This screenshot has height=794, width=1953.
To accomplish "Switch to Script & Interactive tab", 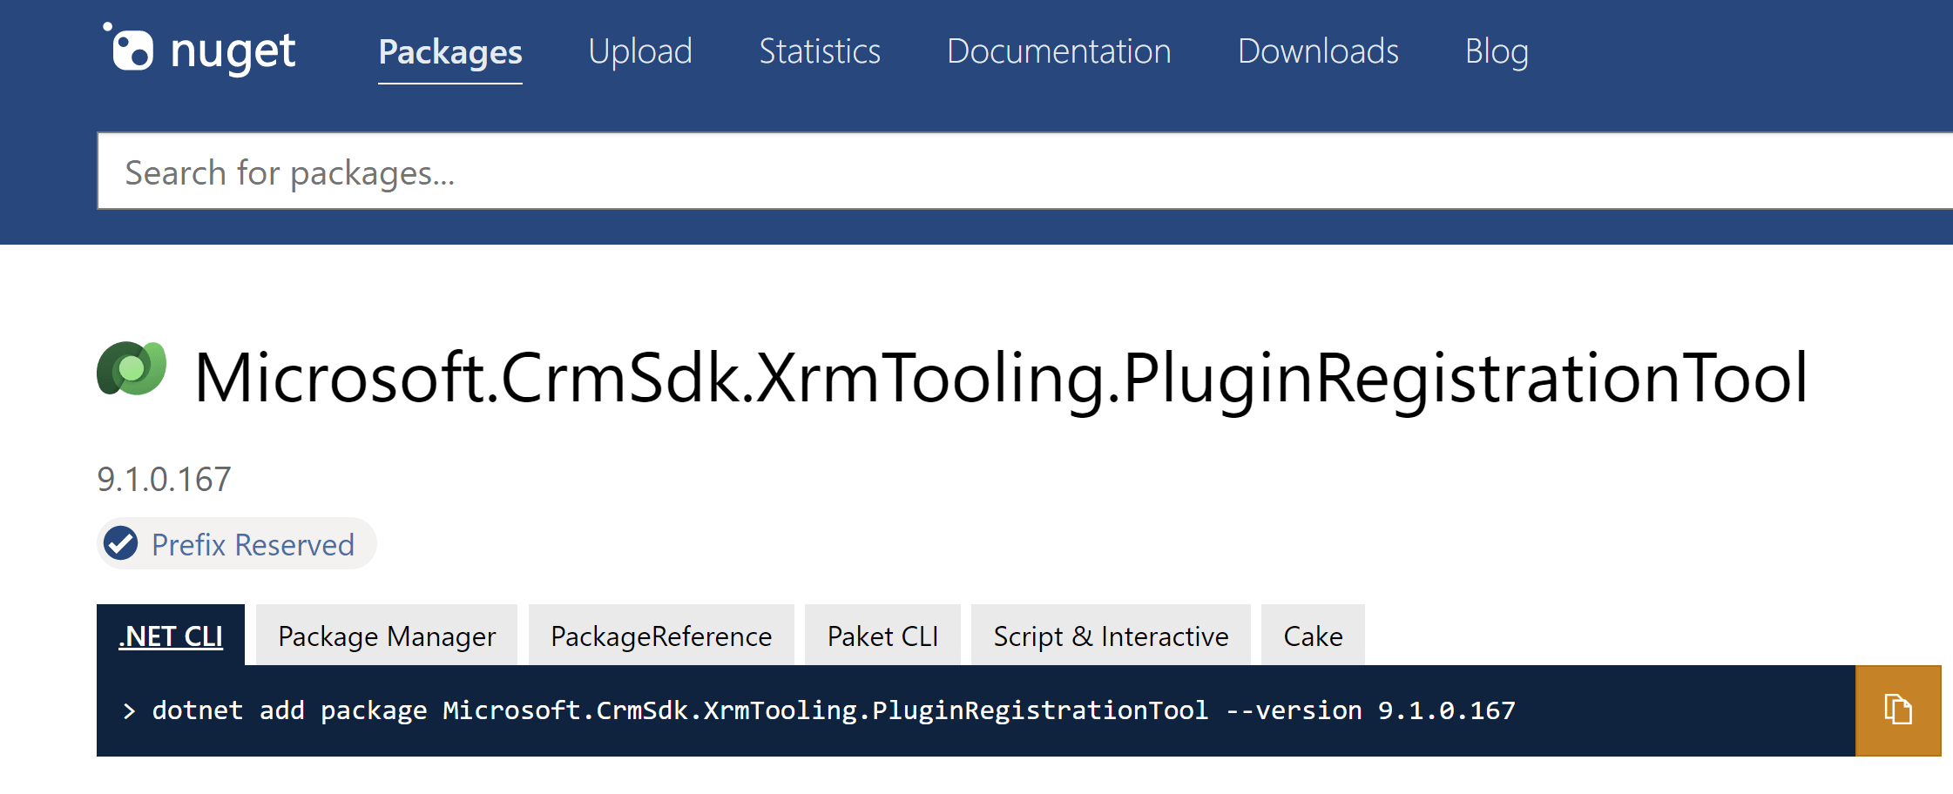I will click(1111, 636).
